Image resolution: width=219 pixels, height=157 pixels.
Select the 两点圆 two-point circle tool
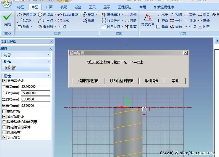[46, 15]
